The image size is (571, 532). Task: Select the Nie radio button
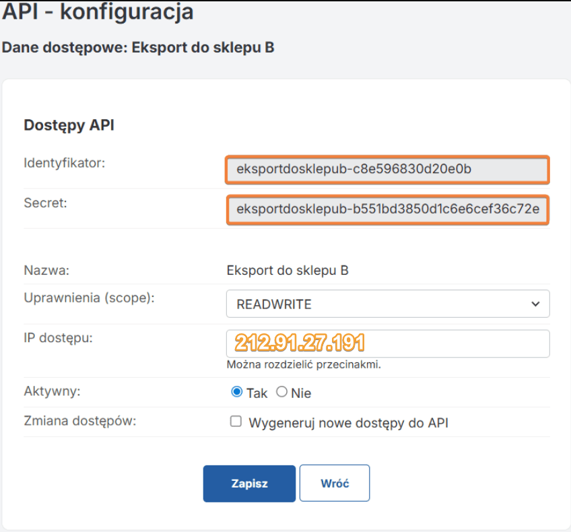point(281,392)
